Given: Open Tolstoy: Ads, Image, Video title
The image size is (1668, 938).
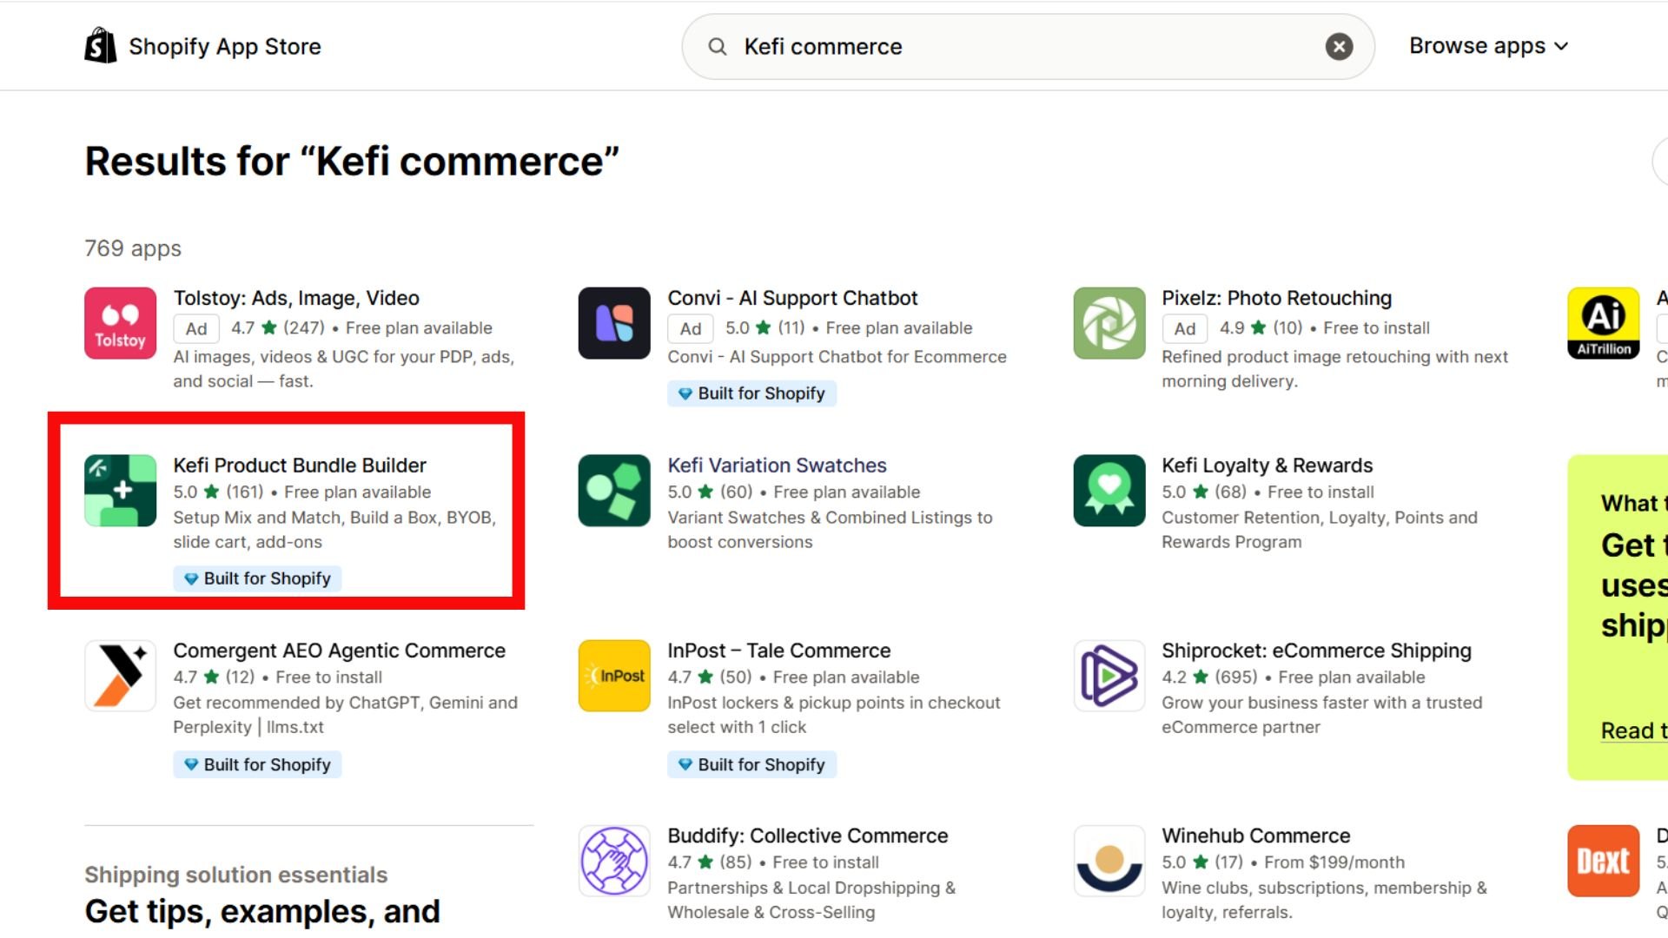Looking at the screenshot, I should [296, 298].
